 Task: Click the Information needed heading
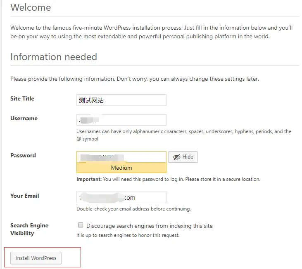tap(54, 57)
